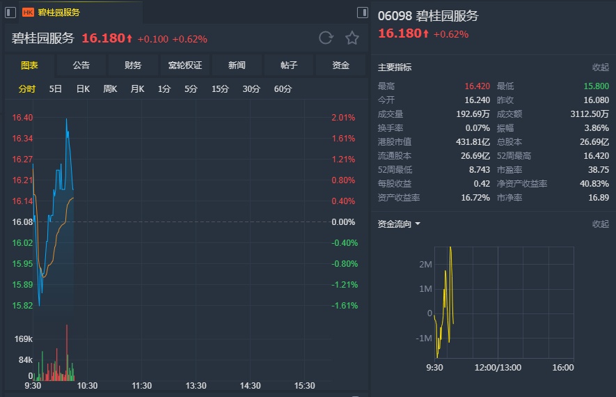The height and width of the screenshot is (397, 616).
Task: Click the 市净率 value 16.89
Action: pyautogui.click(x=599, y=198)
